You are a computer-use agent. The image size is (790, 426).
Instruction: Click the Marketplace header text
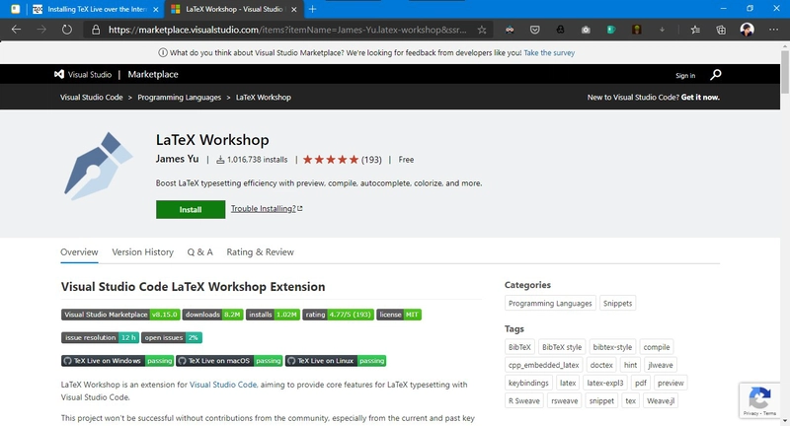pos(153,74)
